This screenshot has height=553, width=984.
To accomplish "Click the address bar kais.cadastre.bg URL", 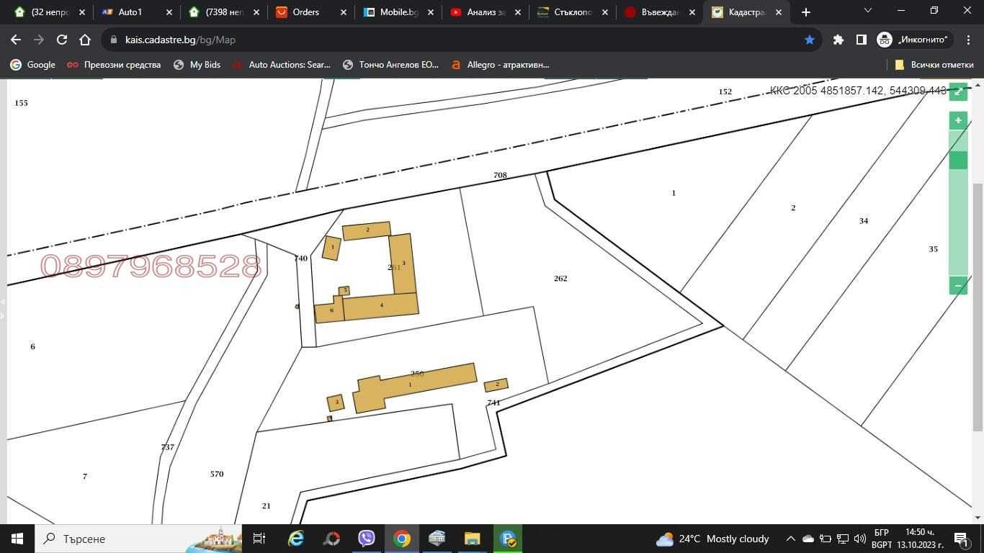I will tap(180, 40).
